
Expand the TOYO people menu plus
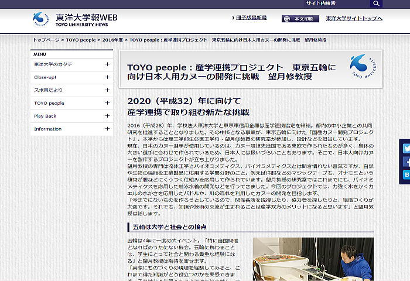point(107,103)
